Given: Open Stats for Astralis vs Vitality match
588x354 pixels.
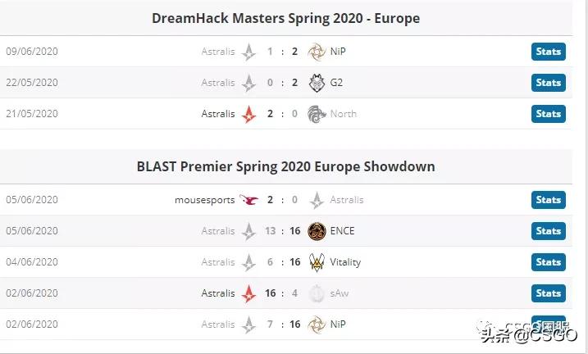Looking at the screenshot, I should 548,262.
